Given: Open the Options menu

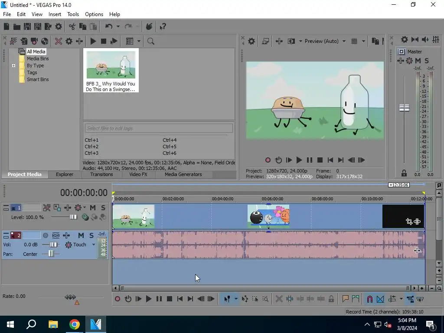Looking at the screenshot, I should click(94, 14).
